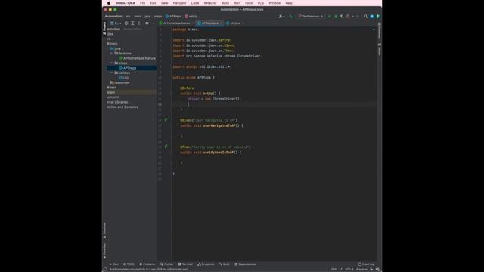This screenshot has height=272, width=484.
Task: Toggle Database tool window on right stripe
Action: coord(380,31)
